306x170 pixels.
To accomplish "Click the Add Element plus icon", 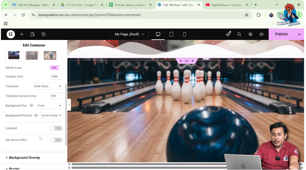I will (x=22, y=34).
